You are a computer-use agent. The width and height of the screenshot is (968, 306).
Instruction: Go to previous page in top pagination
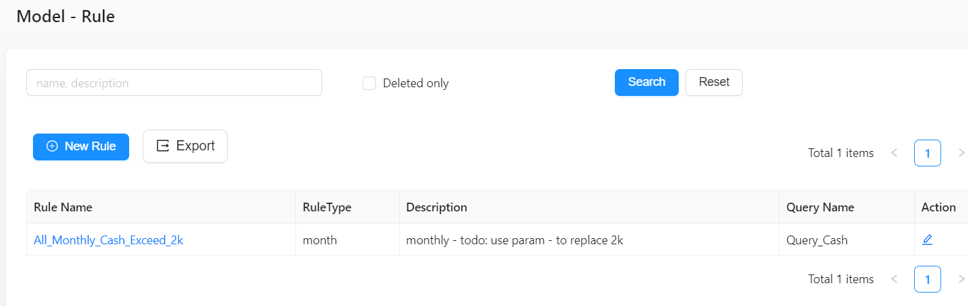pos(894,153)
